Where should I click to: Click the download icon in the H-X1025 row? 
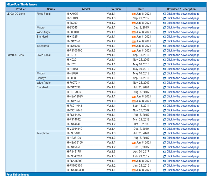(x=164, y=37)
